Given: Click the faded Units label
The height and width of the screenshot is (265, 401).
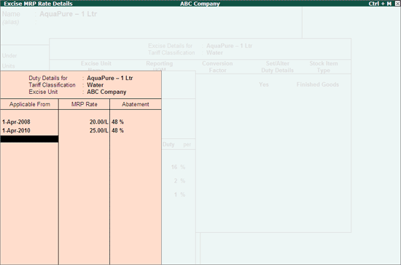Looking at the screenshot, I should tap(9, 66).
